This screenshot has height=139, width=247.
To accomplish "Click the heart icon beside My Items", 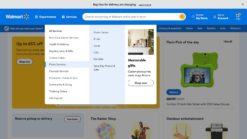I will pos(193,17).
